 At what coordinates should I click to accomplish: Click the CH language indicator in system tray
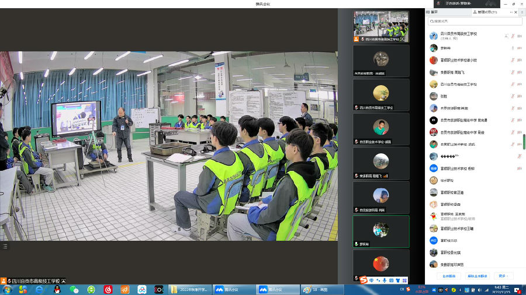(402, 289)
